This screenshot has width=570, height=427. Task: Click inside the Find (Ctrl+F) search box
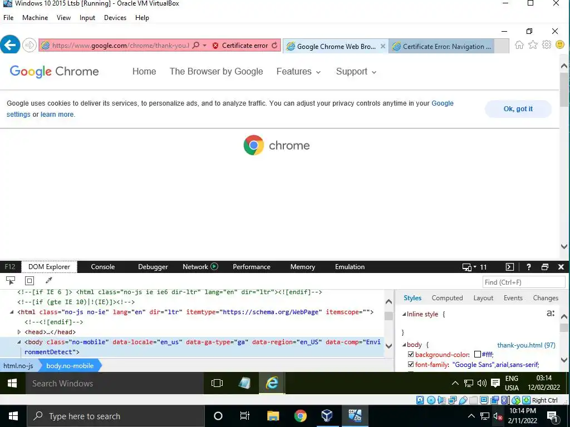point(523,282)
